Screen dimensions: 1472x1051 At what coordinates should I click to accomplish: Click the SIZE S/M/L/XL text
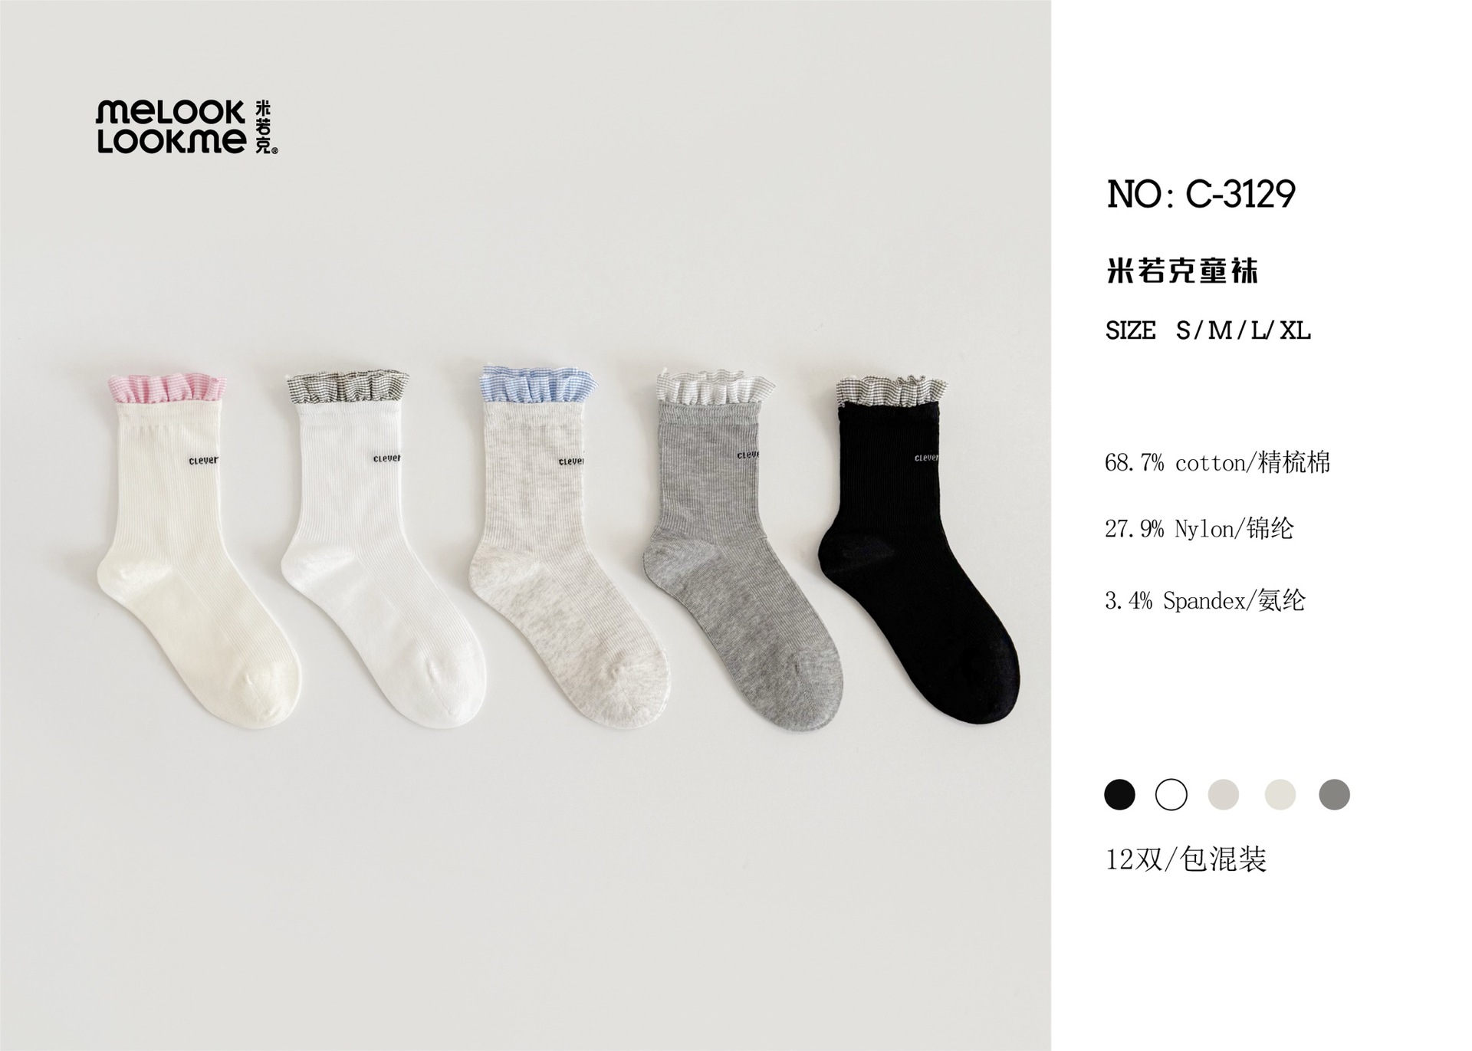pyautogui.click(x=1208, y=331)
